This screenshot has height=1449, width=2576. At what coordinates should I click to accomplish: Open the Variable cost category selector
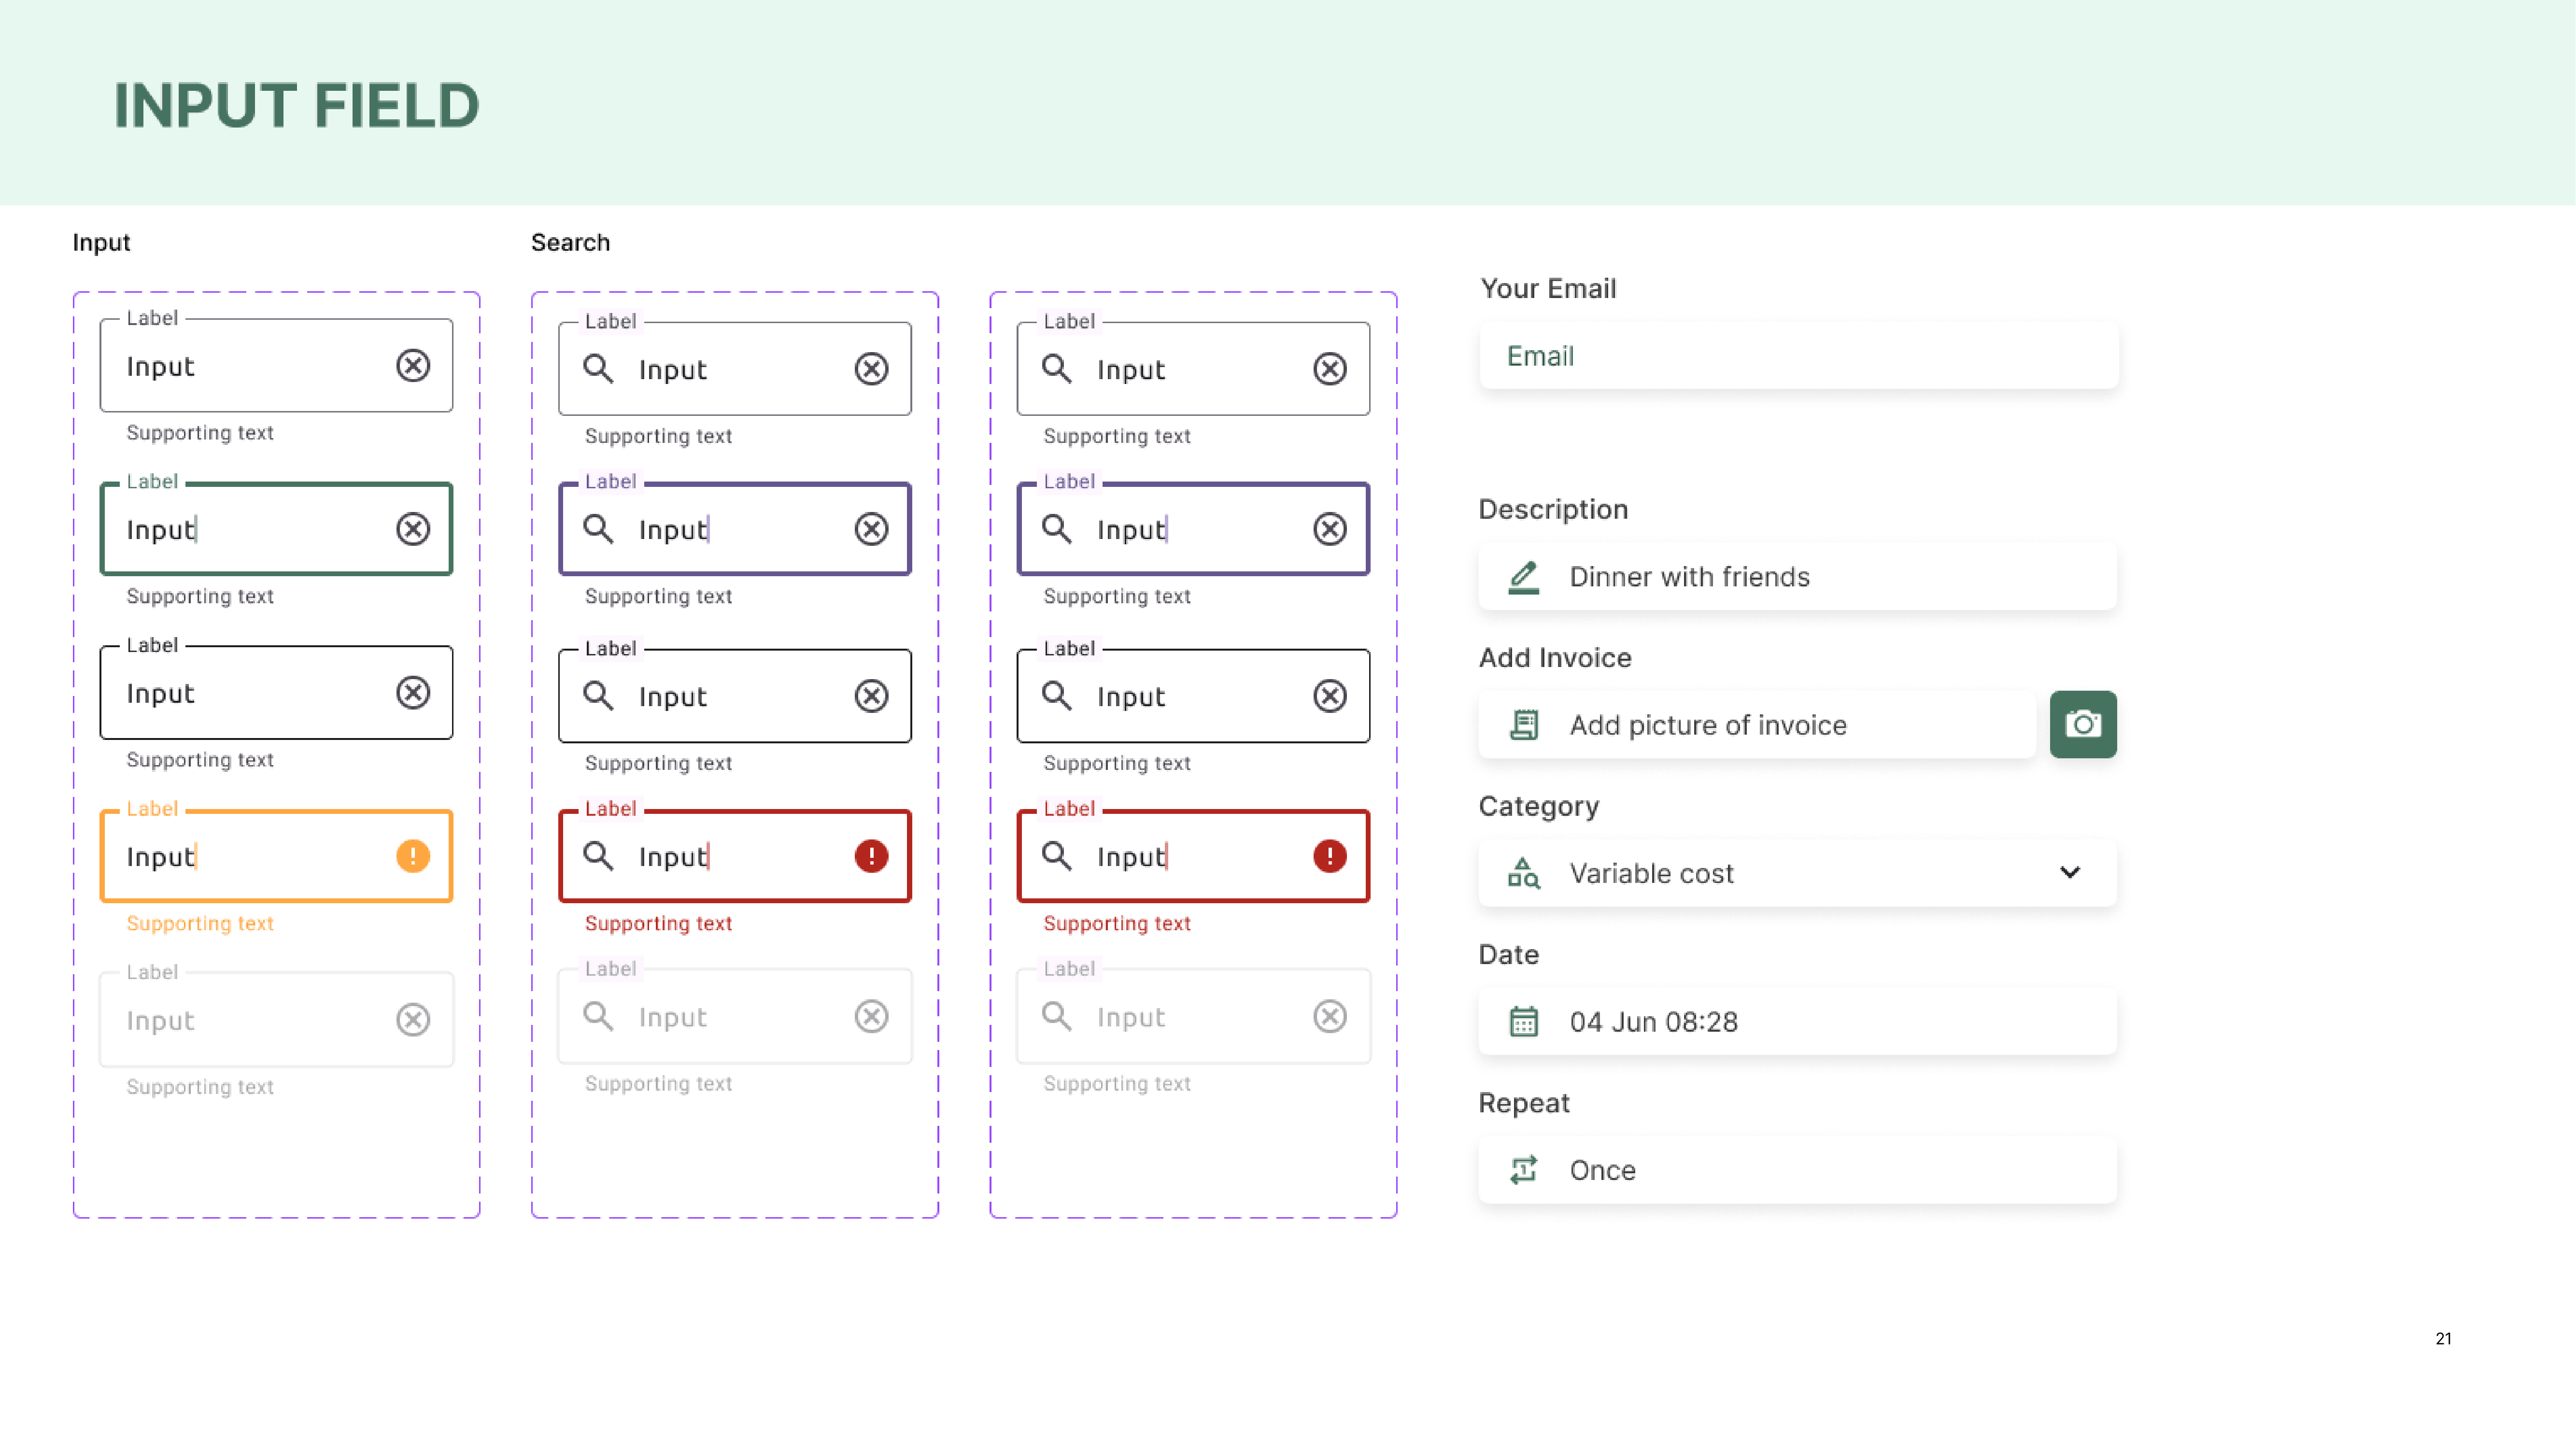tap(1797, 873)
